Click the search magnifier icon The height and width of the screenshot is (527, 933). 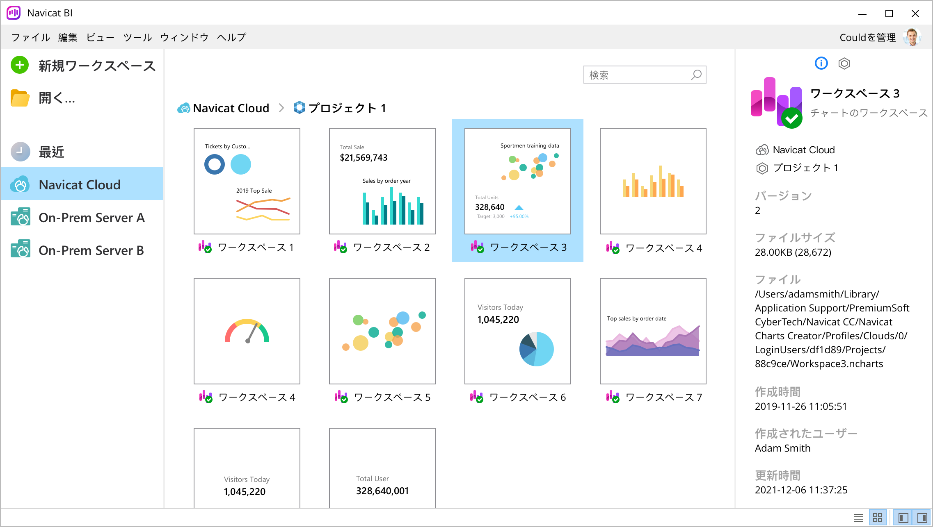click(x=696, y=75)
